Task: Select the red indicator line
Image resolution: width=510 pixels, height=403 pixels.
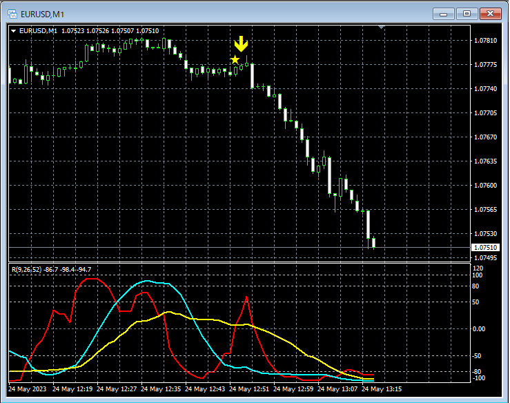Action: pyautogui.click(x=90, y=279)
